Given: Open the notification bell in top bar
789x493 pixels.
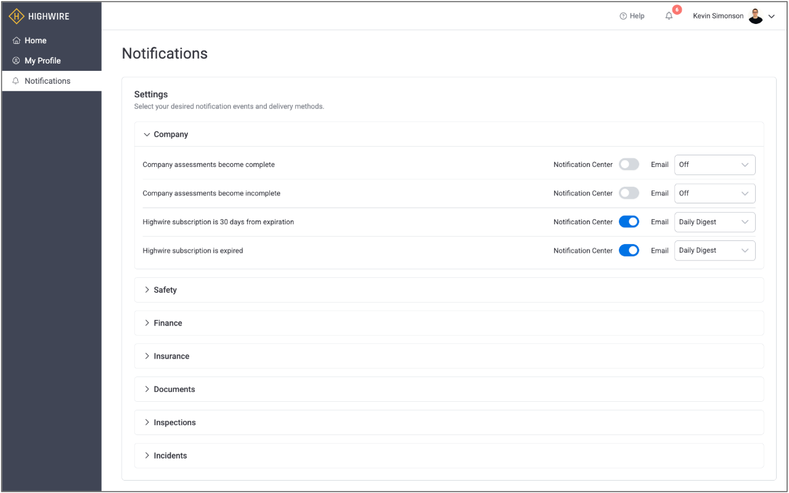Looking at the screenshot, I should click(669, 16).
